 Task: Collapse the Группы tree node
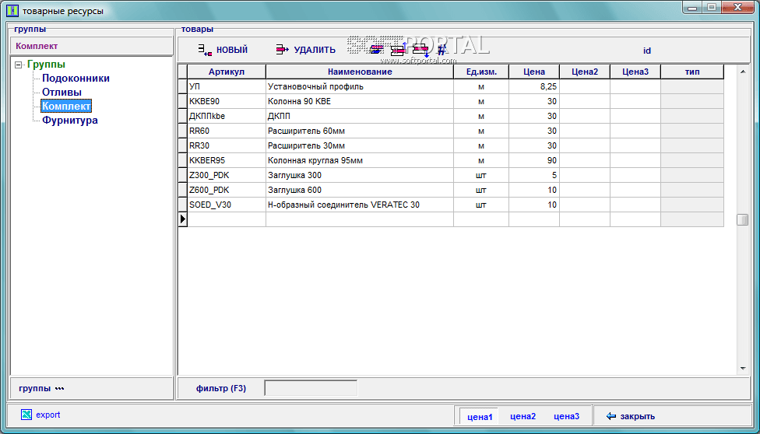19,65
